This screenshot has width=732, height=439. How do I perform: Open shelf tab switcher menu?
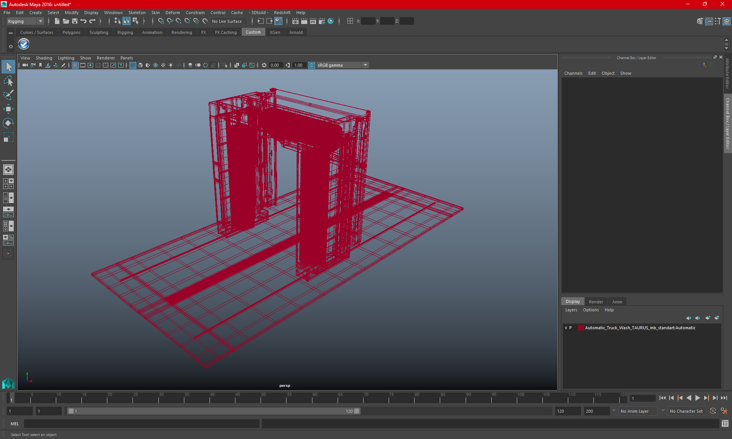click(11, 33)
